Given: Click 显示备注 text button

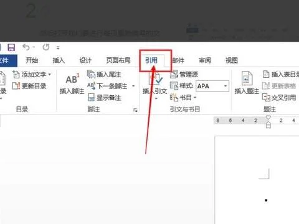Looking at the screenshot, I should click(108, 98).
